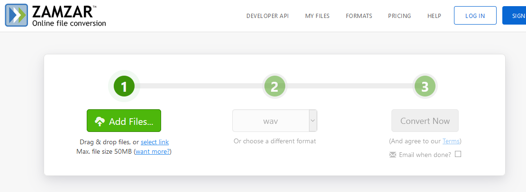Viewport: 526px width, 192px height.
Task: Click the cloud upload icon
Action: point(100,122)
